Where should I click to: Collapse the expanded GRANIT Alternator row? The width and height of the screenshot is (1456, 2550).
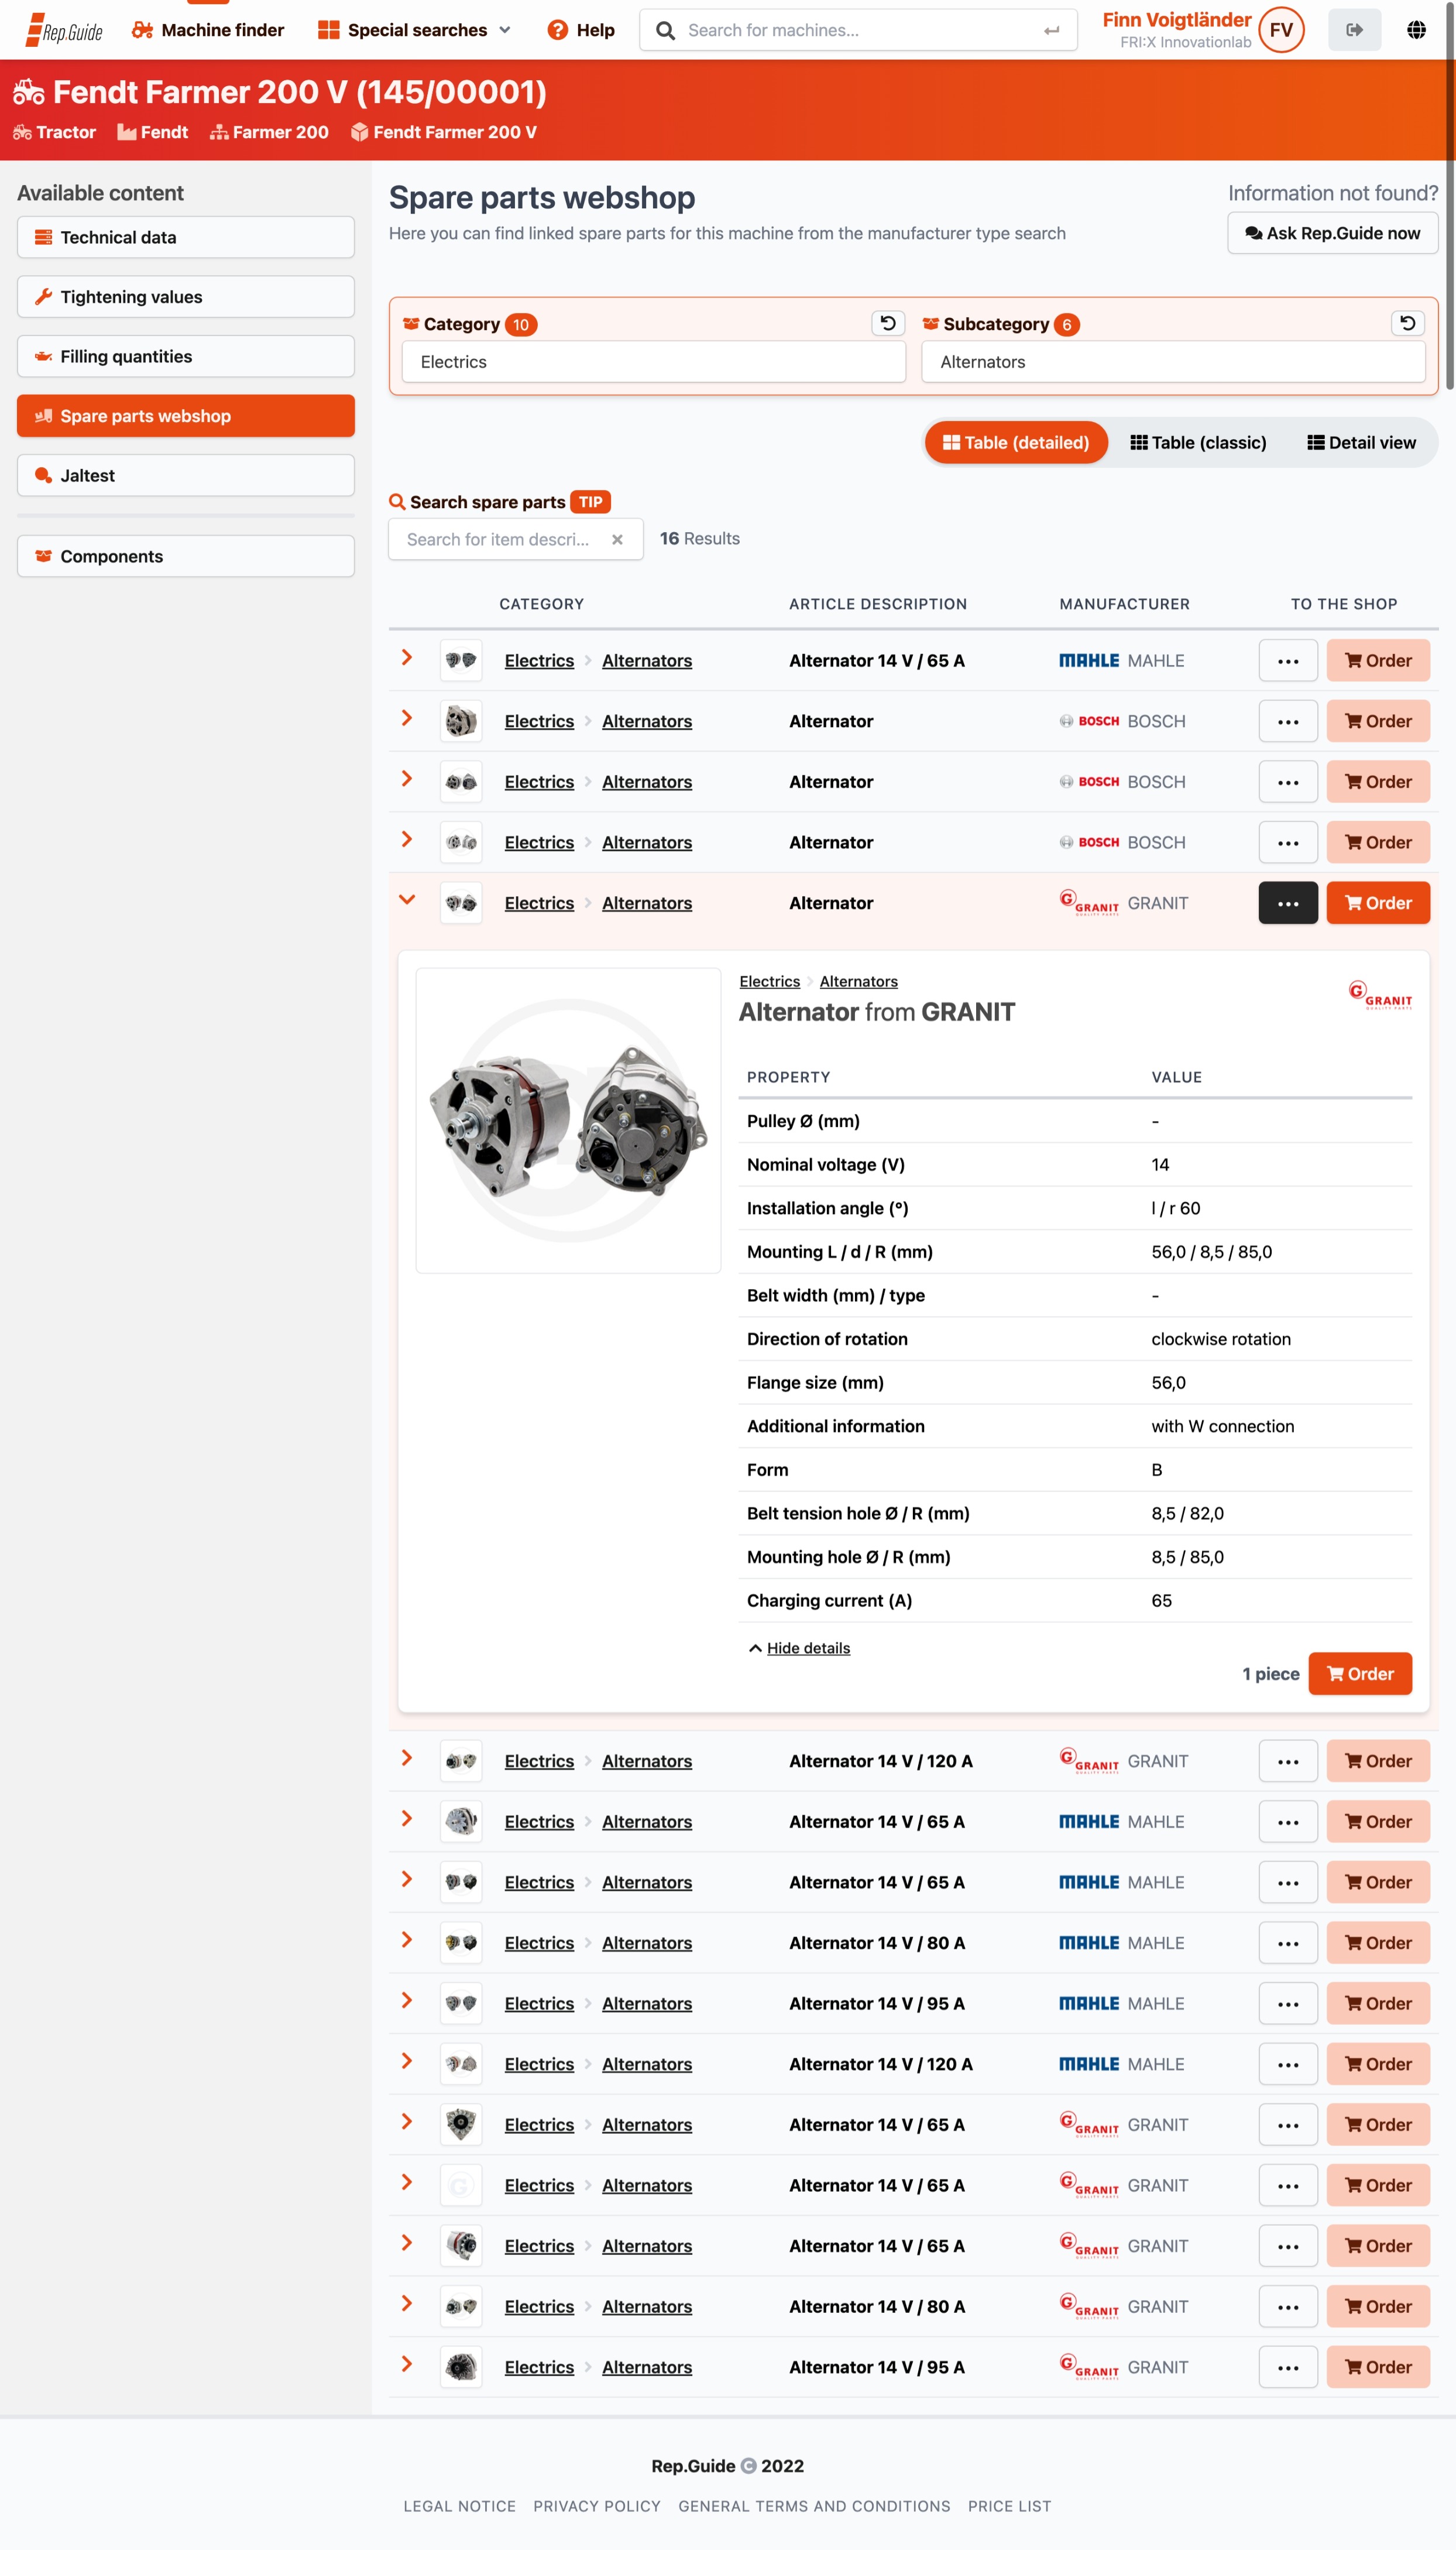coord(406,899)
